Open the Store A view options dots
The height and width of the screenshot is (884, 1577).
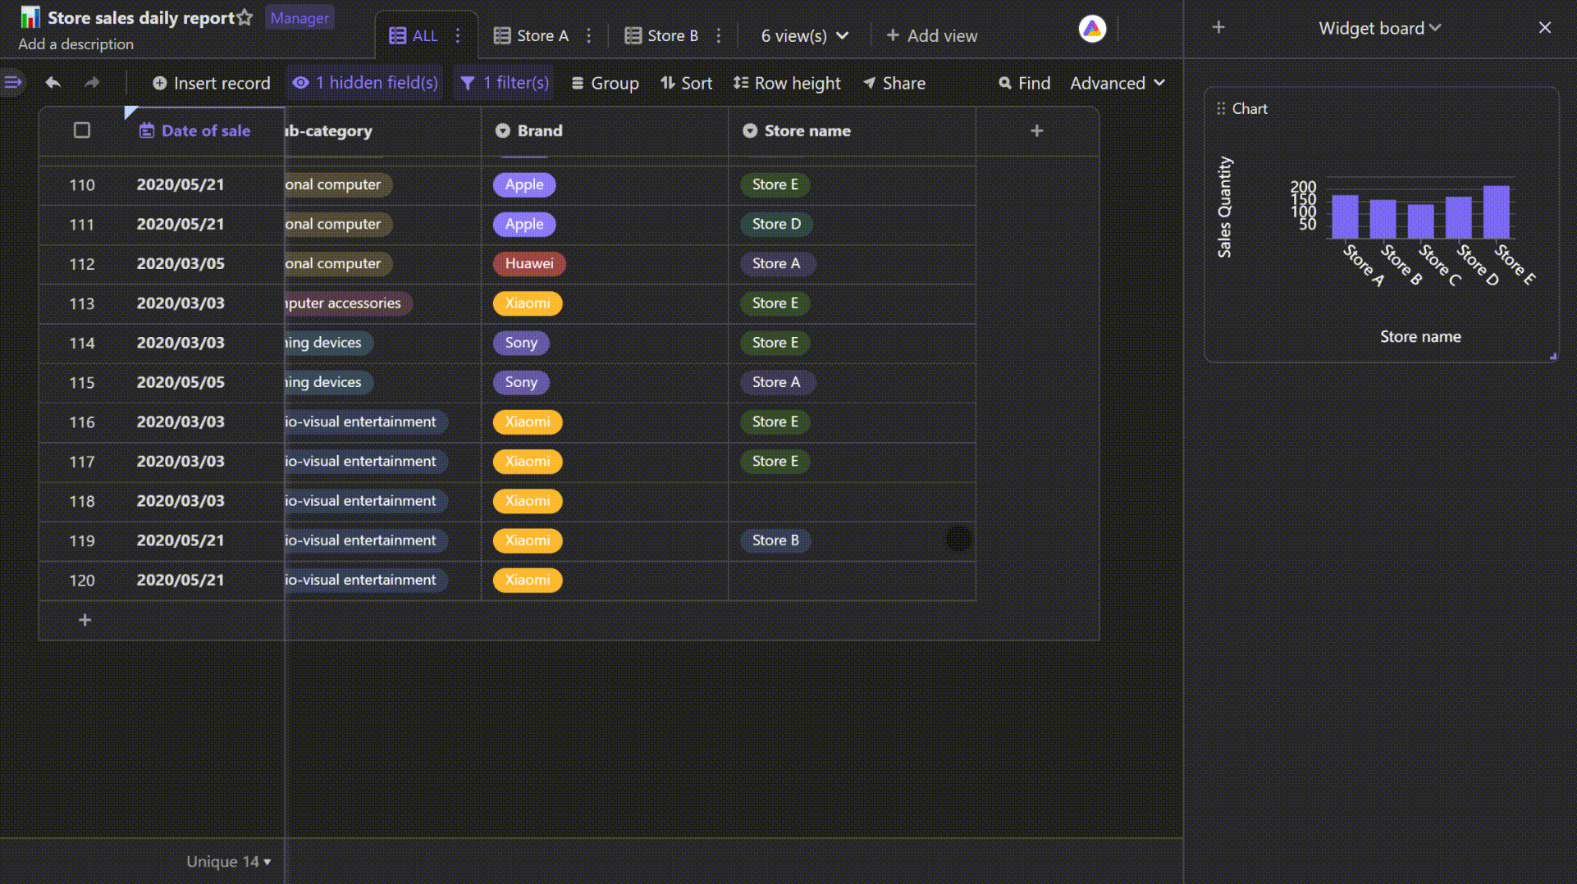pyautogui.click(x=588, y=35)
